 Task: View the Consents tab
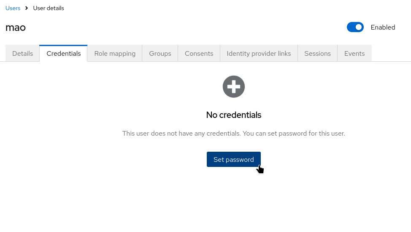point(199,54)
